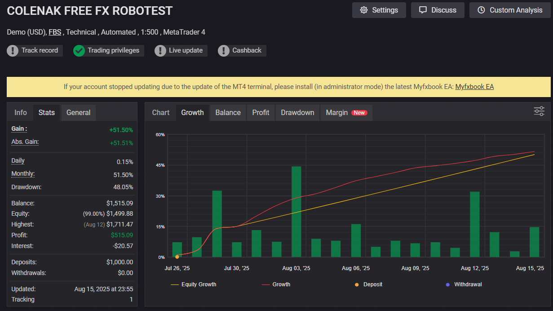Screen dimensions: 553x311
Task: Click the orange deposit marker on chart
Action: pos(177,257)
